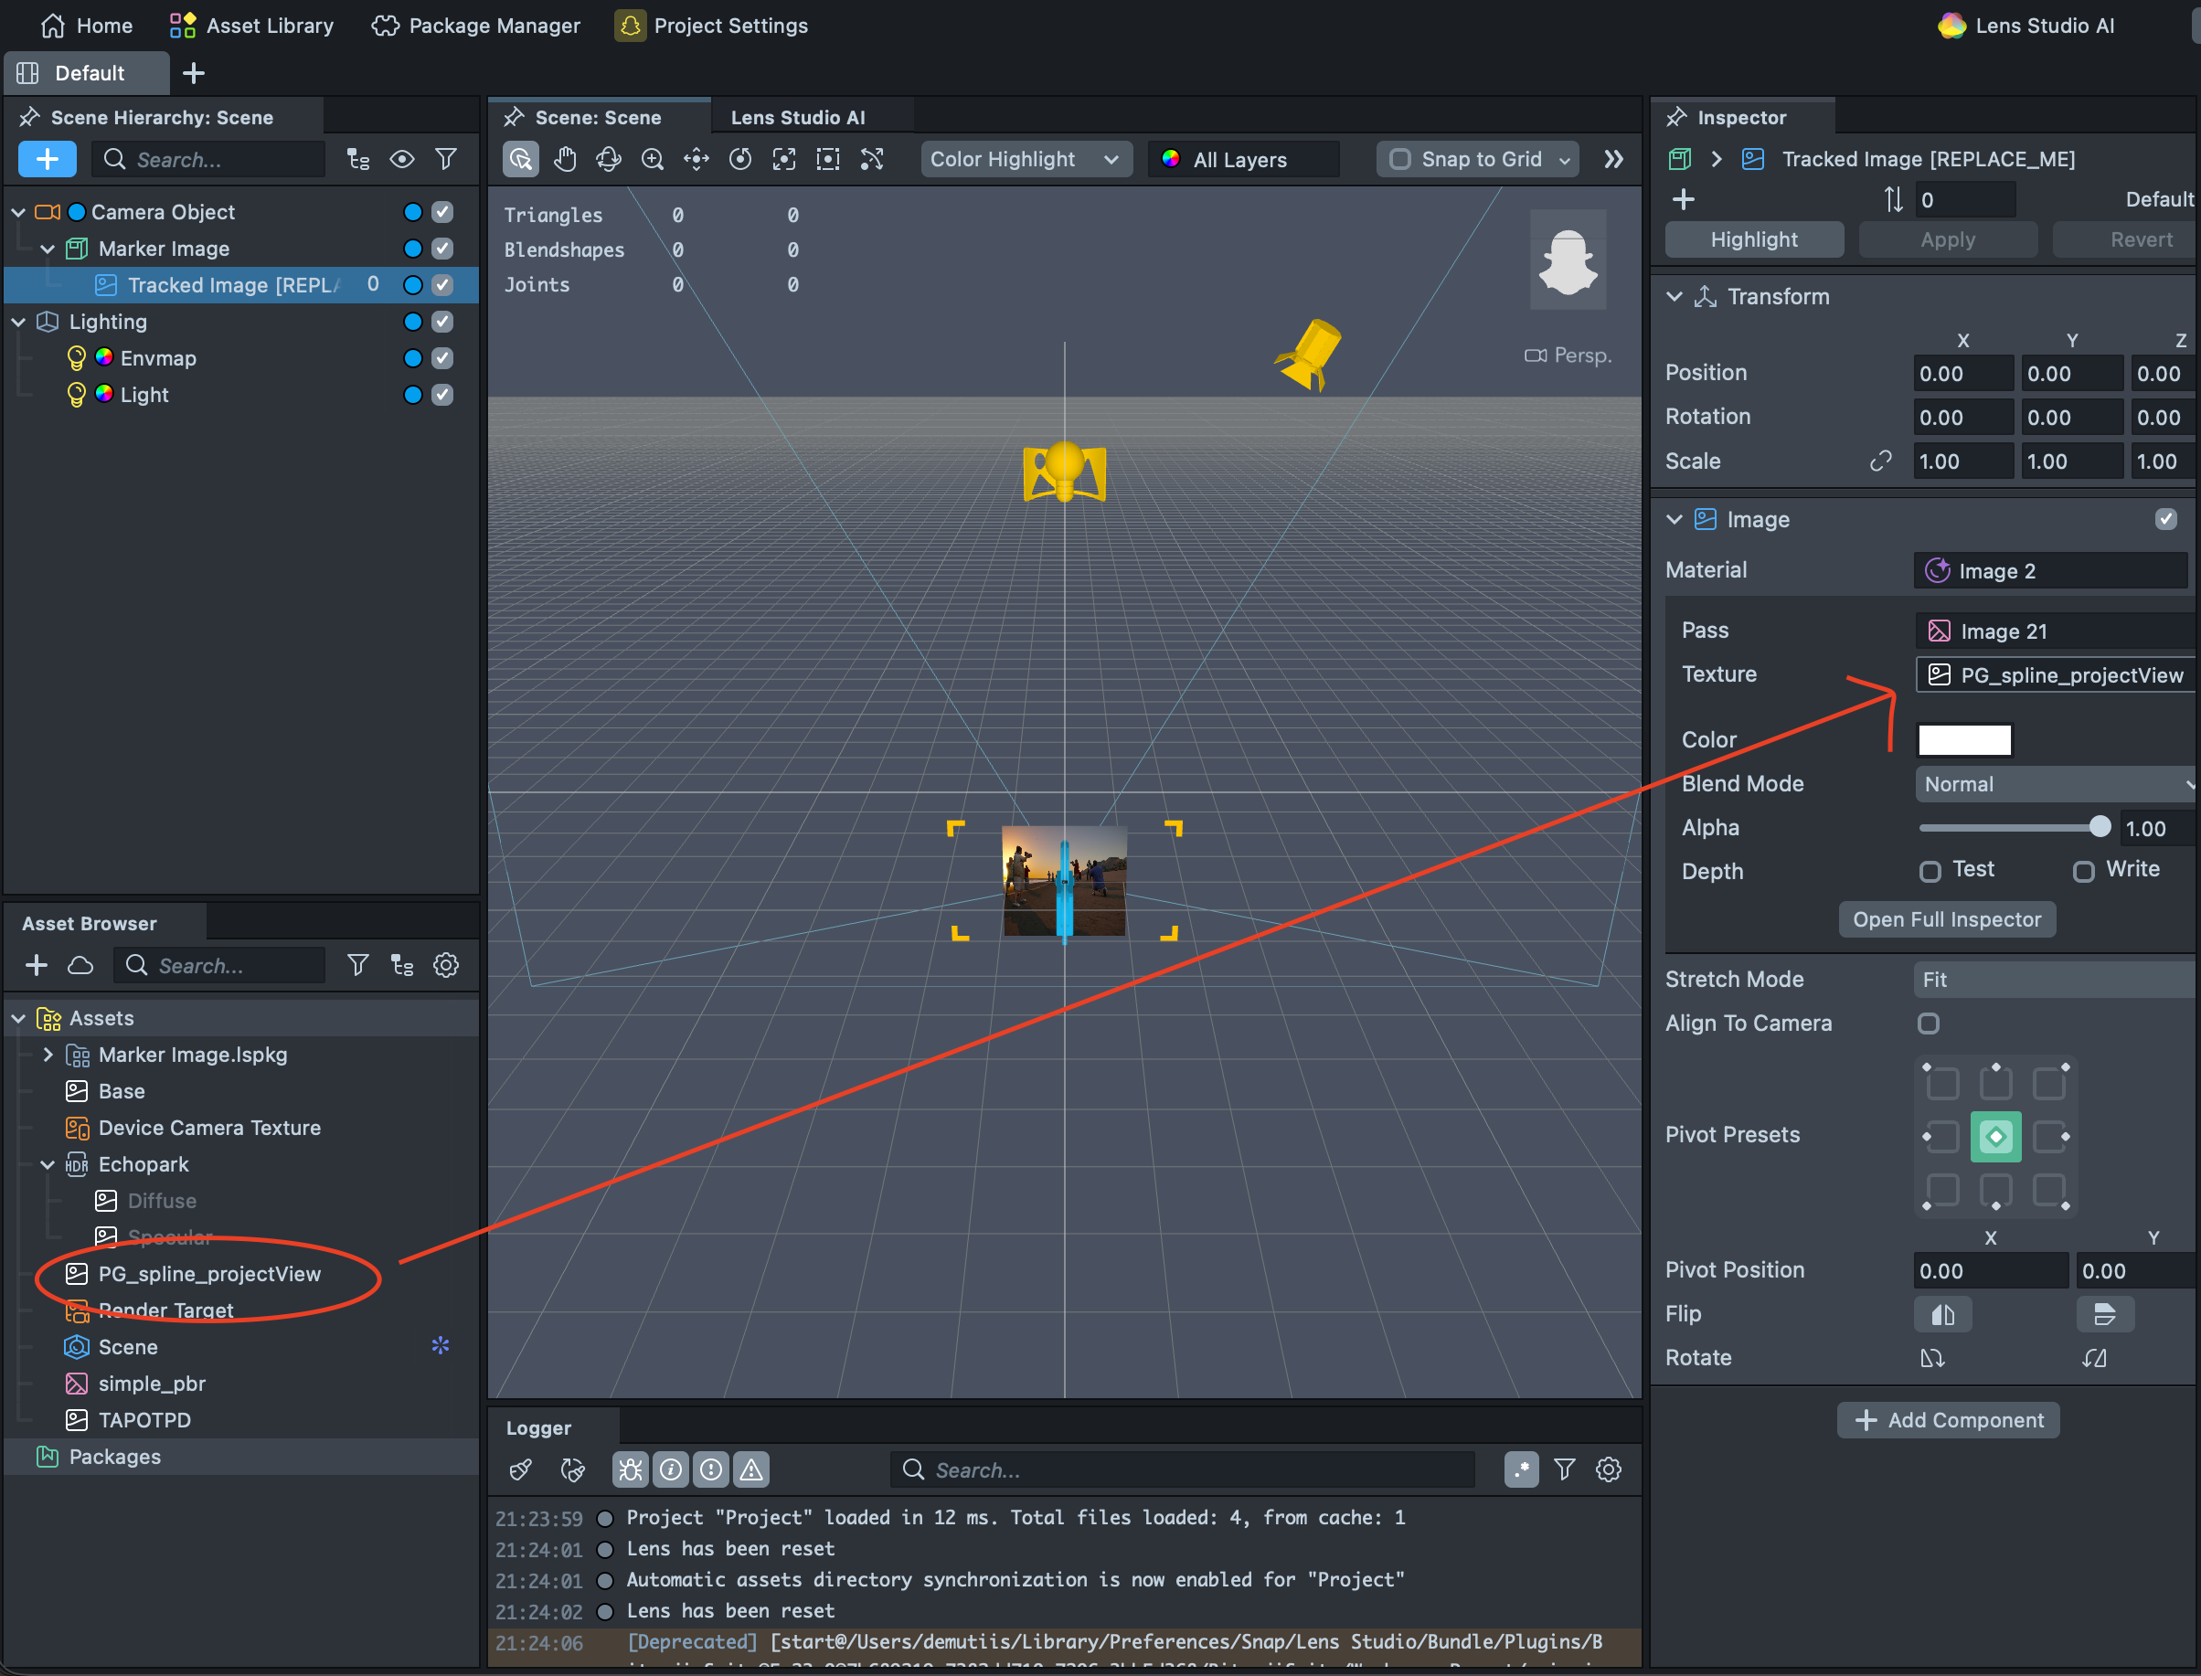Flip image vertically in Inspector
2201x1676 pixels.
tap(2105, 1315)
